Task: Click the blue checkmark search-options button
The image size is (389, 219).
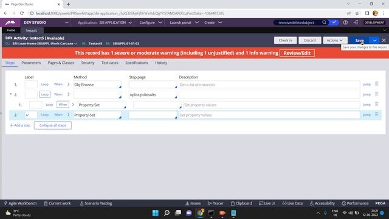Action: [x=334, y=23]
